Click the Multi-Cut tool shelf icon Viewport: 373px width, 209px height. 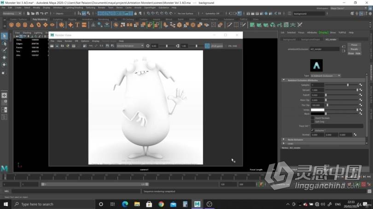coord(229,25)
